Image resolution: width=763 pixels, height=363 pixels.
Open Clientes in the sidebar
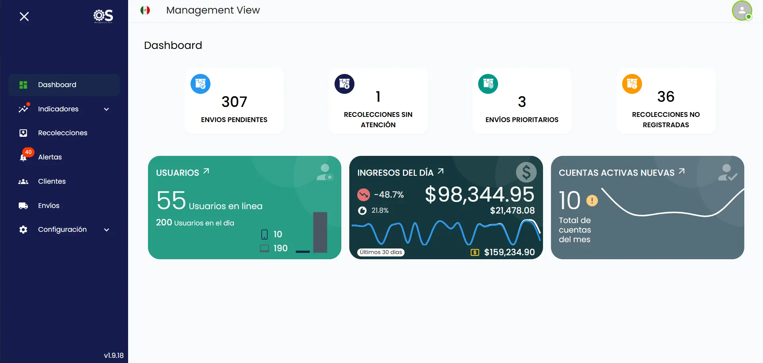click(64, 181)
